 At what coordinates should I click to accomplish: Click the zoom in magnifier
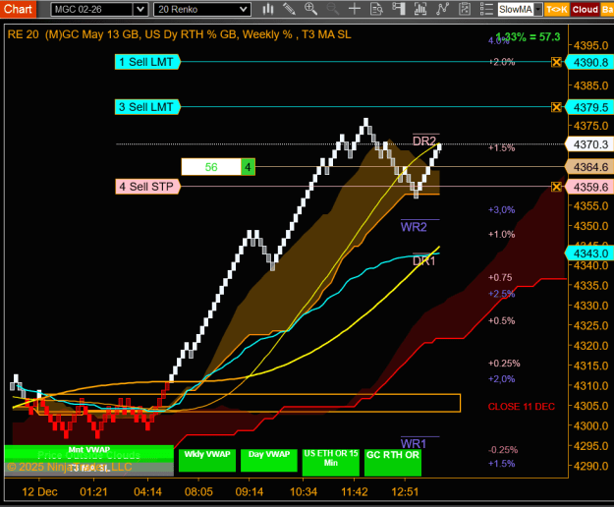[x=310, y=9]
